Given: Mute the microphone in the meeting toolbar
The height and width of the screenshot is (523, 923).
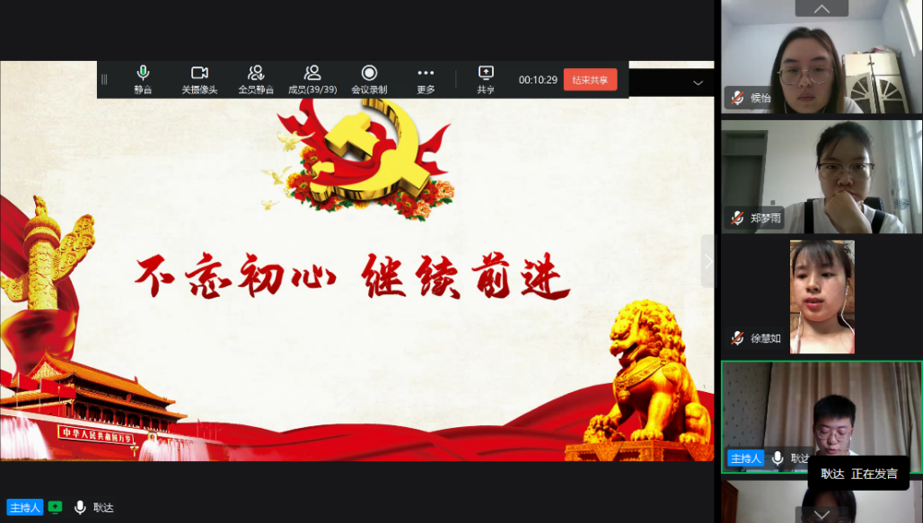Looking at the screenshot, I should click(143, 80).
